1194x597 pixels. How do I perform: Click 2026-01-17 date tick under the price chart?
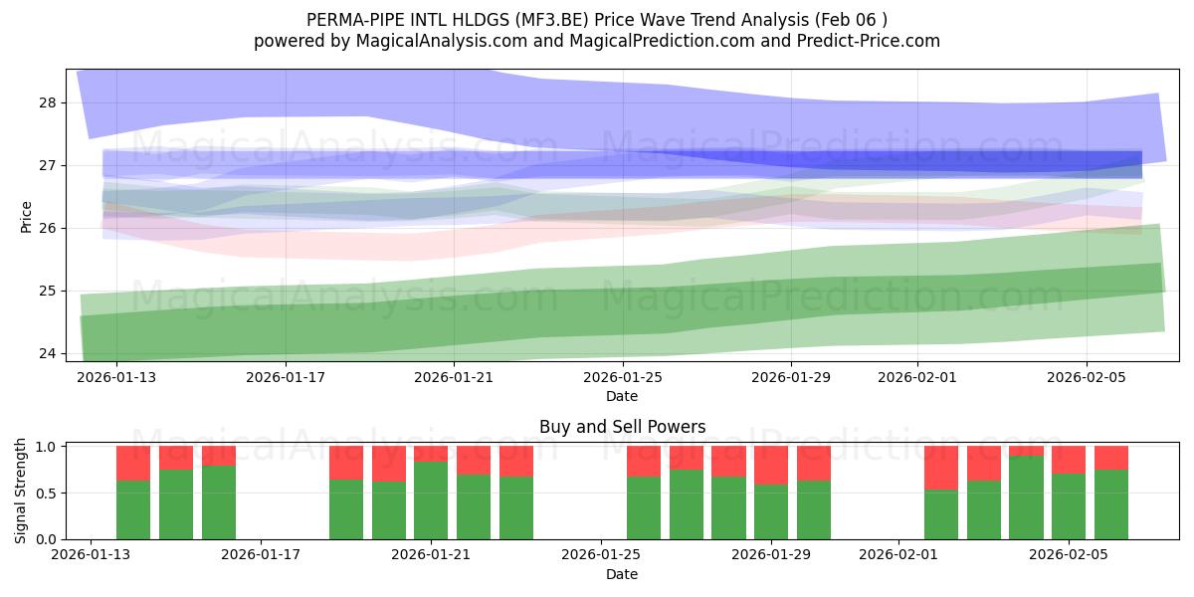(x=286, y=377)
